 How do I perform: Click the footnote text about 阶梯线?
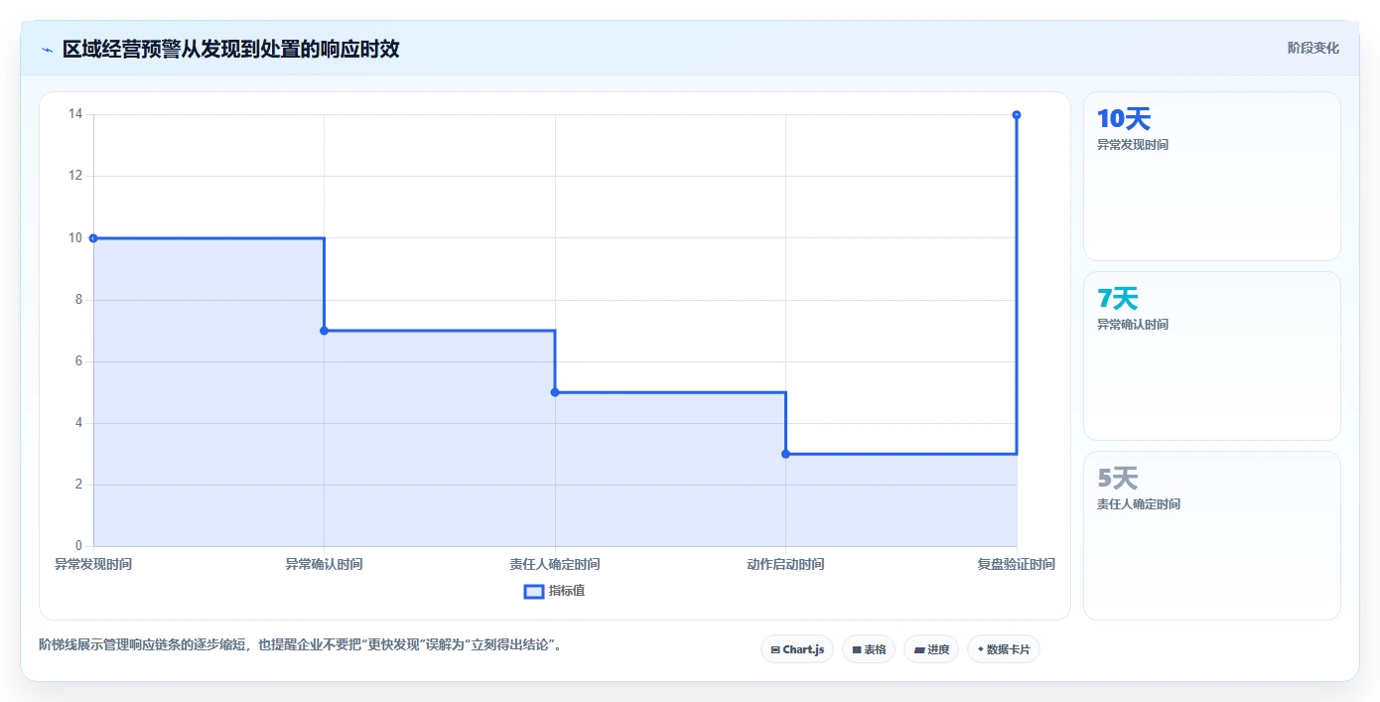pyautogui.click(x=303, y=644)
